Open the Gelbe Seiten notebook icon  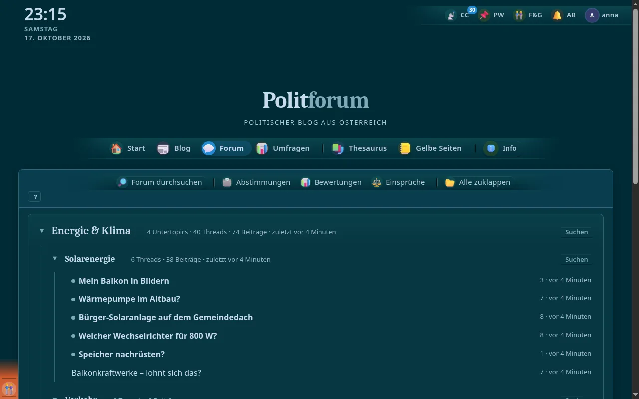(x=405, y=148)
